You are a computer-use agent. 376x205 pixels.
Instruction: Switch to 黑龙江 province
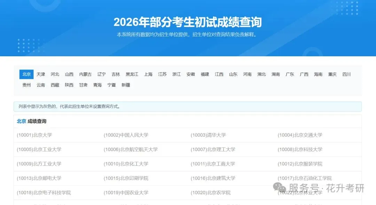click(132, 74)
